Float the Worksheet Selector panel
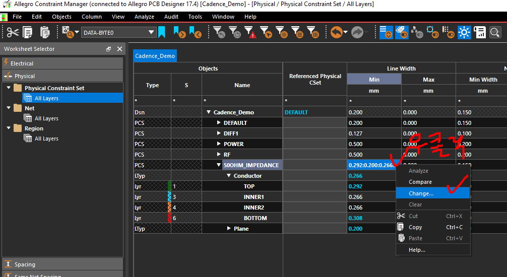 coord(108,49)
